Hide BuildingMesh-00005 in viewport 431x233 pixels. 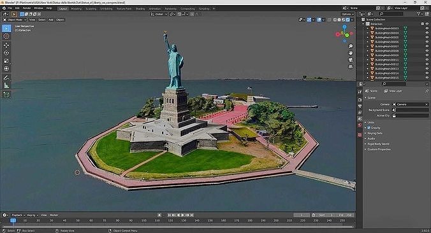(x=427, y=38)
